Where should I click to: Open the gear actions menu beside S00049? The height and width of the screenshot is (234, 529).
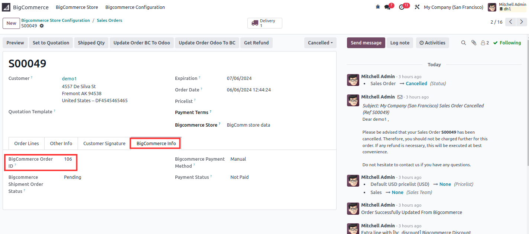pos(42,26)
